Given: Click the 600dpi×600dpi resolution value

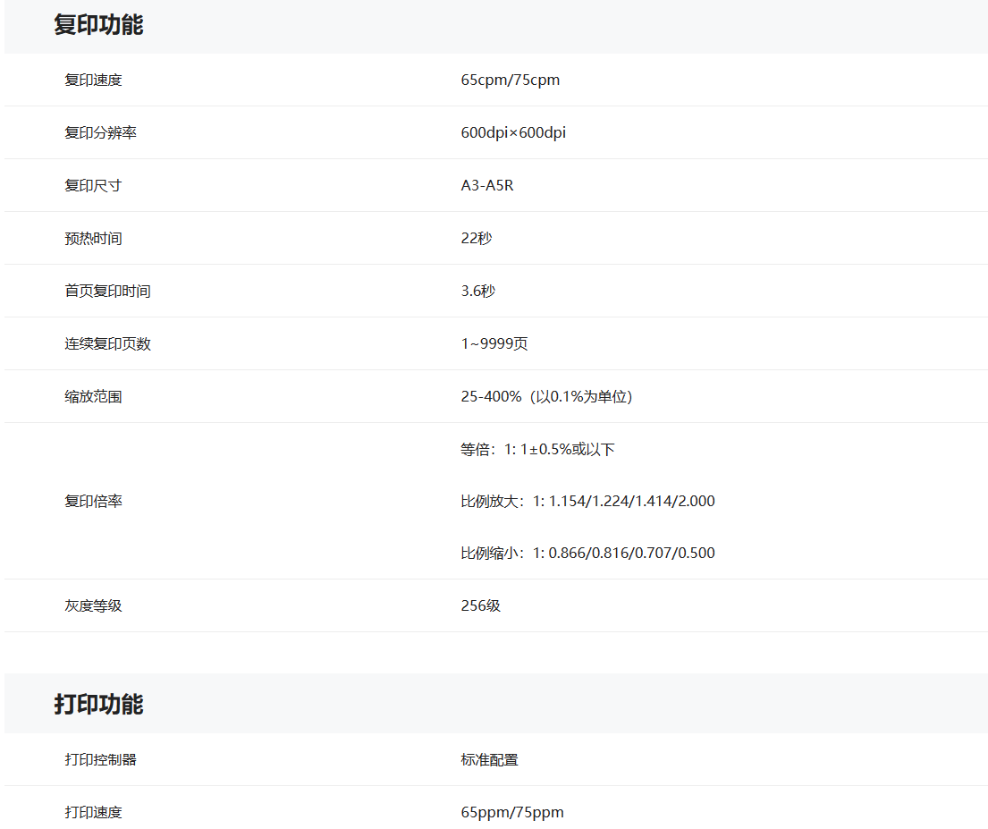Looking at the screenshot, I should point(513,132).
